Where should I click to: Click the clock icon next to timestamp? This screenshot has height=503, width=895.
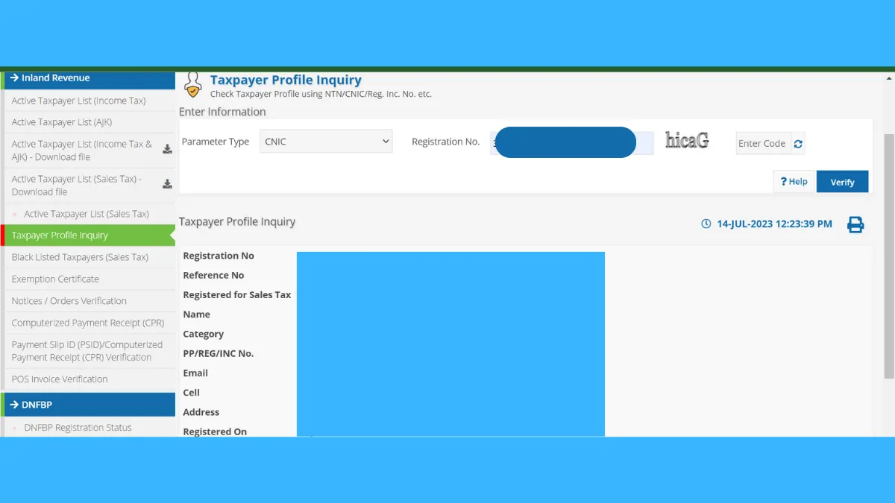click(706, 224)
